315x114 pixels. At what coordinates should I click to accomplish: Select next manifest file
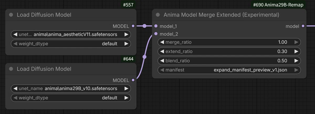click(x=296, y=70)
